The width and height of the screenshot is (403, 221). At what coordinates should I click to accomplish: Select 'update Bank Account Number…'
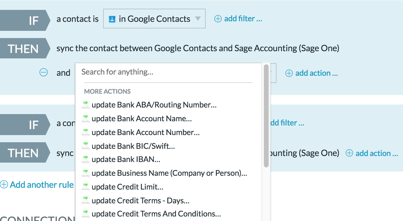[x=146, y=132]
